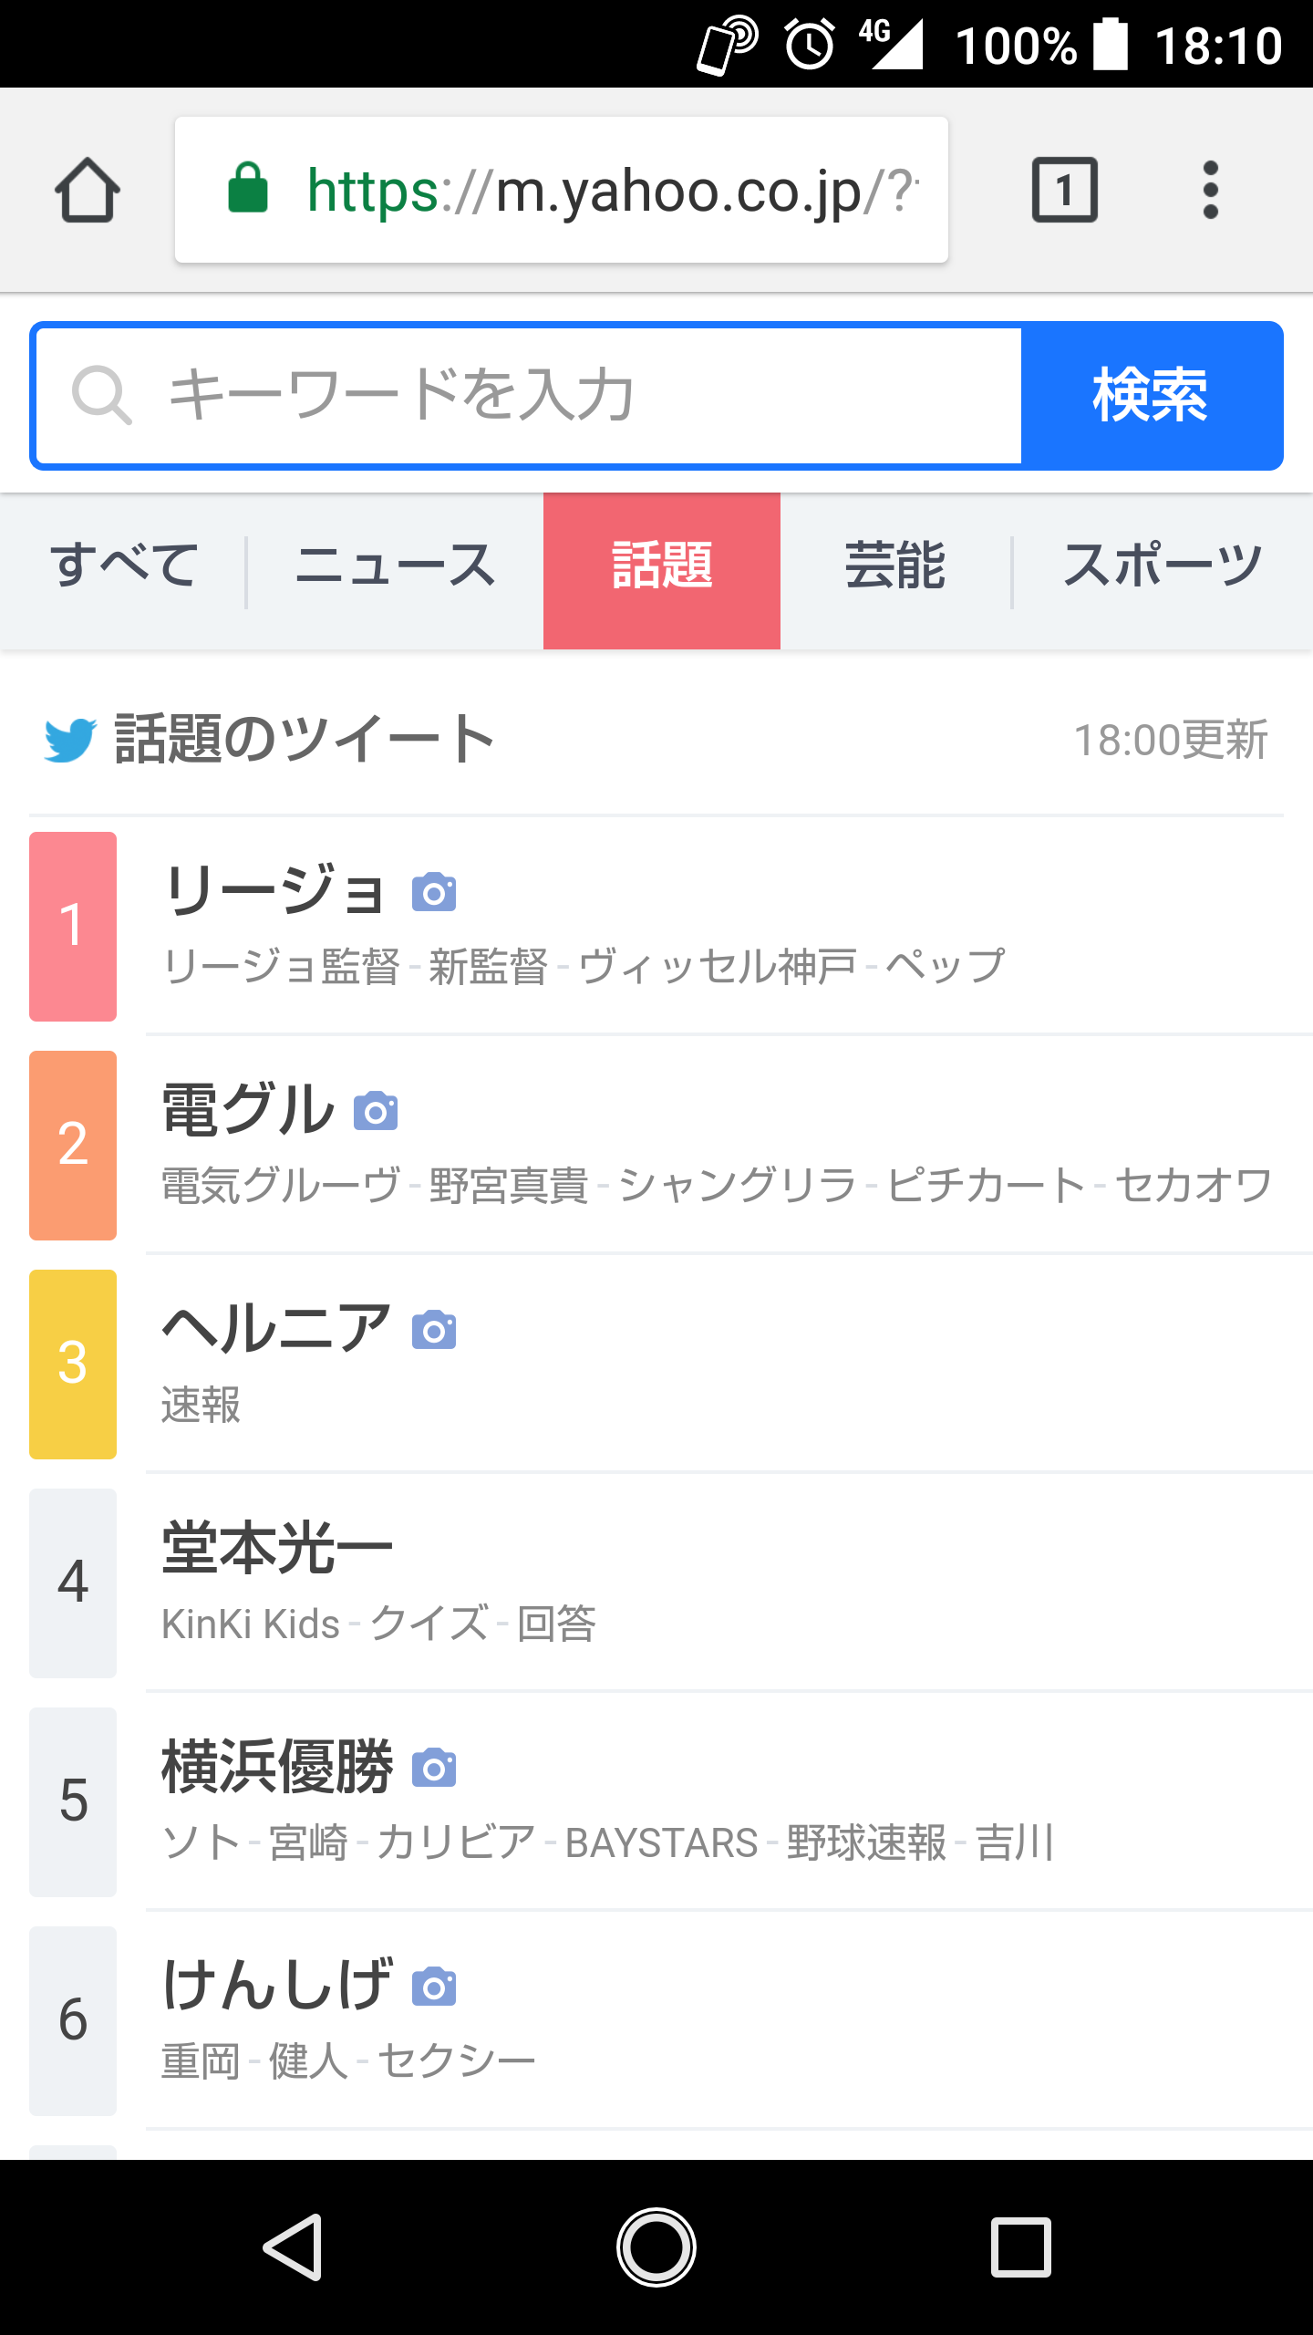Click the camera icon beside 電グル
This screenshot has width=1313, height=2335.
click(x=376, y=1111)
